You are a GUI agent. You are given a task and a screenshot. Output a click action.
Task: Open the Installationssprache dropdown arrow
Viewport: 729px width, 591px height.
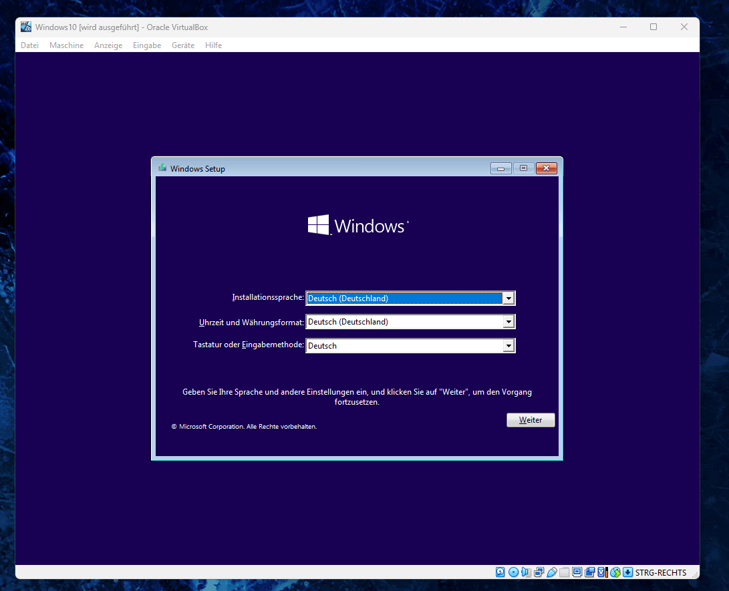509,298
